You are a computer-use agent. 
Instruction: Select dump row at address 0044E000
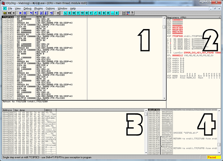click(x=29, y=112)
